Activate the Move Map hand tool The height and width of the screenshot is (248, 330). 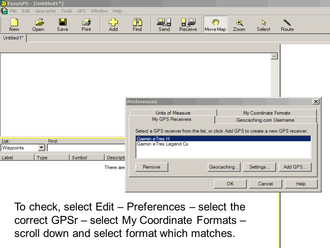coord(215,24)
